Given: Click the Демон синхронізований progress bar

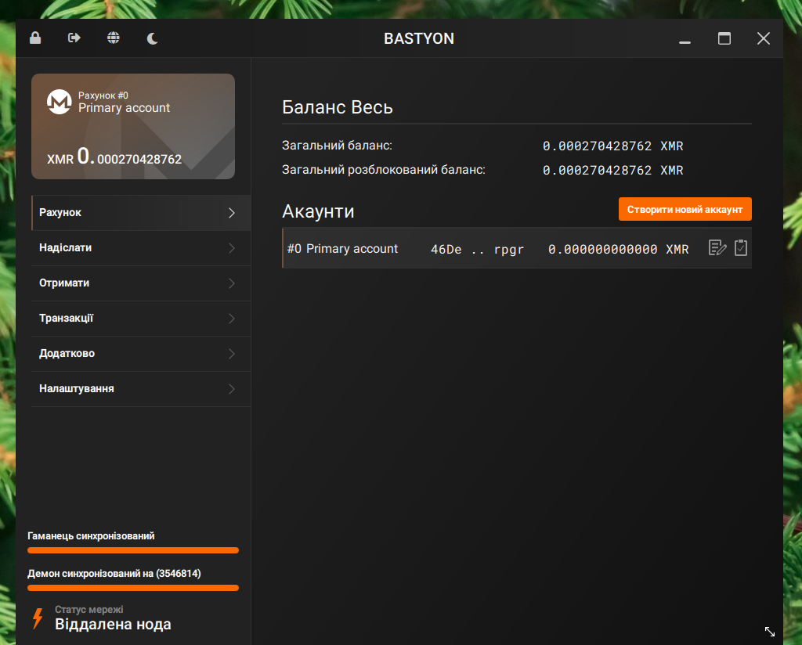Looking at the screenshot, I should (x=133, y=588).
